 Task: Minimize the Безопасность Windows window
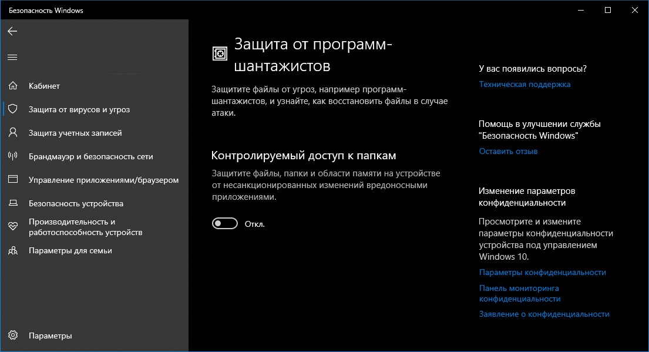[x=581, y=10]
